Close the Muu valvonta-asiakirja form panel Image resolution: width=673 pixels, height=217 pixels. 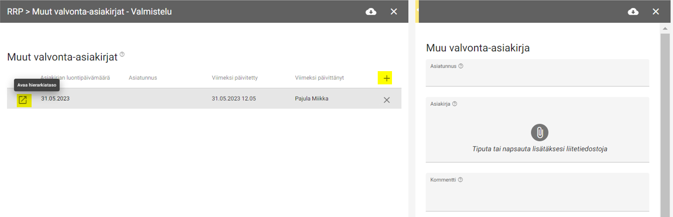coord(656,12)
